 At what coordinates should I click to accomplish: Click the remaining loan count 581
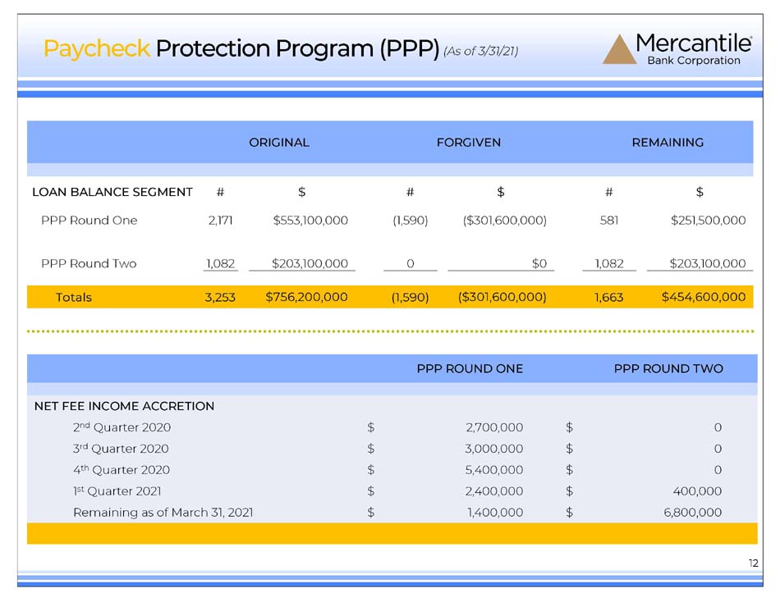609,221
